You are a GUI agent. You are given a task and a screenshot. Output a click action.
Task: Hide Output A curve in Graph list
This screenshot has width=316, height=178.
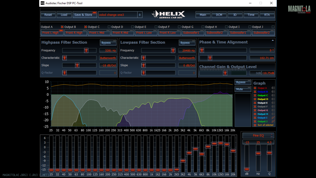[255, 88]
